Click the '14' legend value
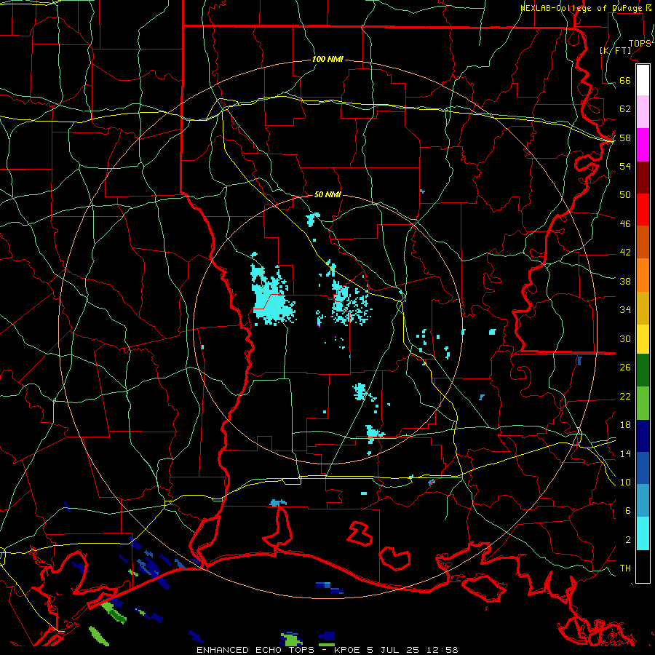 click(625, 453)
